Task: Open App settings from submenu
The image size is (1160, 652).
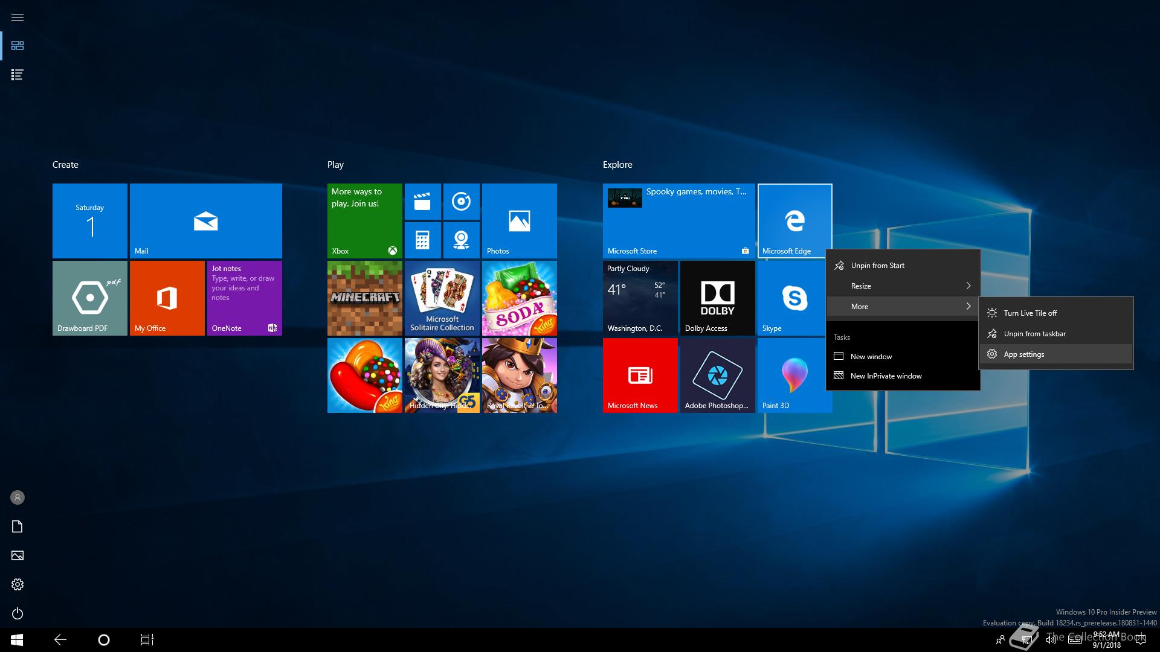Action: click(1056, 354)
